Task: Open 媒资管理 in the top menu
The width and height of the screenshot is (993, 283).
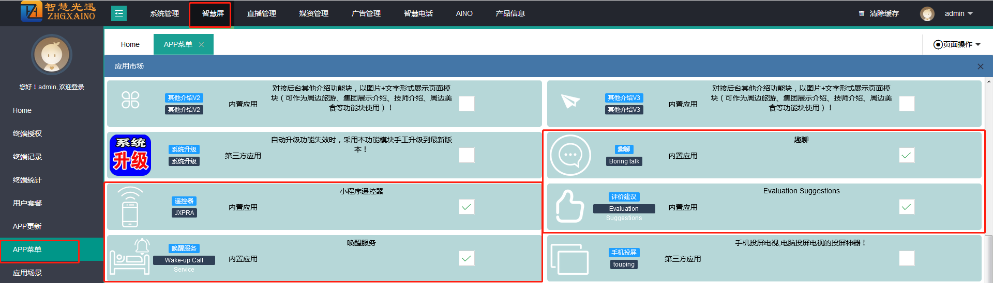Action: [x=313, y=13]
